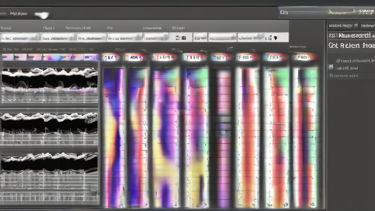Click the gear icon beside the first right-panel list item
The width and height of the screenshot is (375, 211).
point(338,61)
